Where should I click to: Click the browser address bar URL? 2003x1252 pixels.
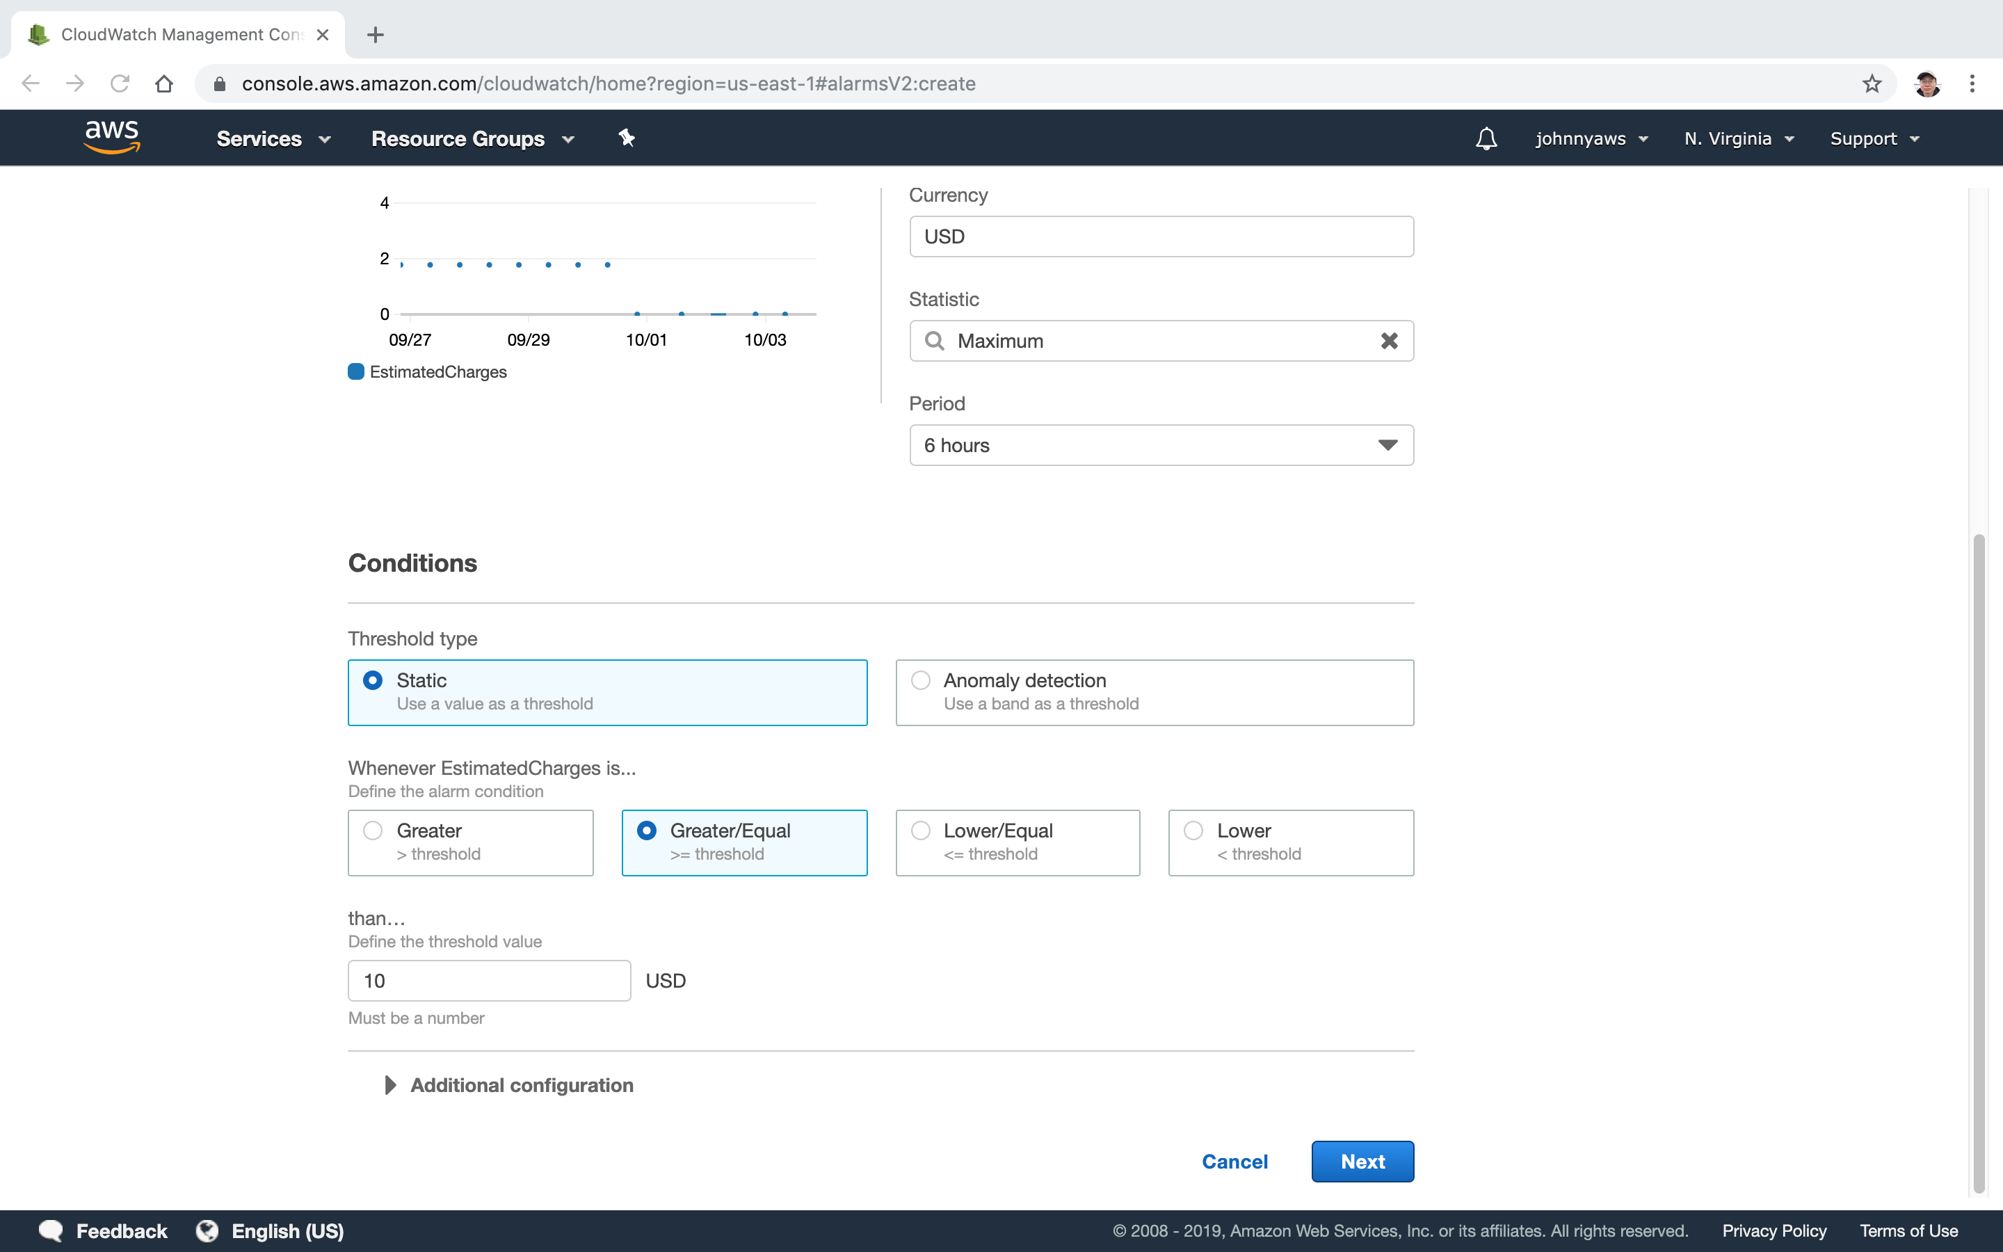click(x=609, y=83)
